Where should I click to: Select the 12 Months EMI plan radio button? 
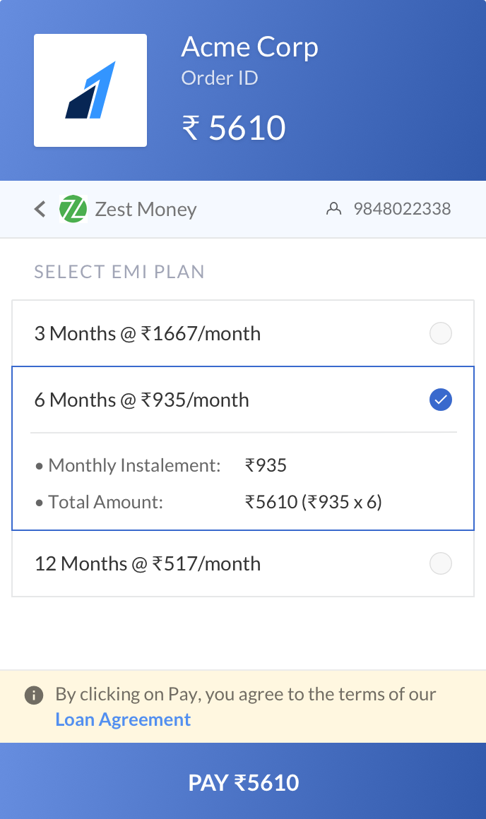point(440,563)
